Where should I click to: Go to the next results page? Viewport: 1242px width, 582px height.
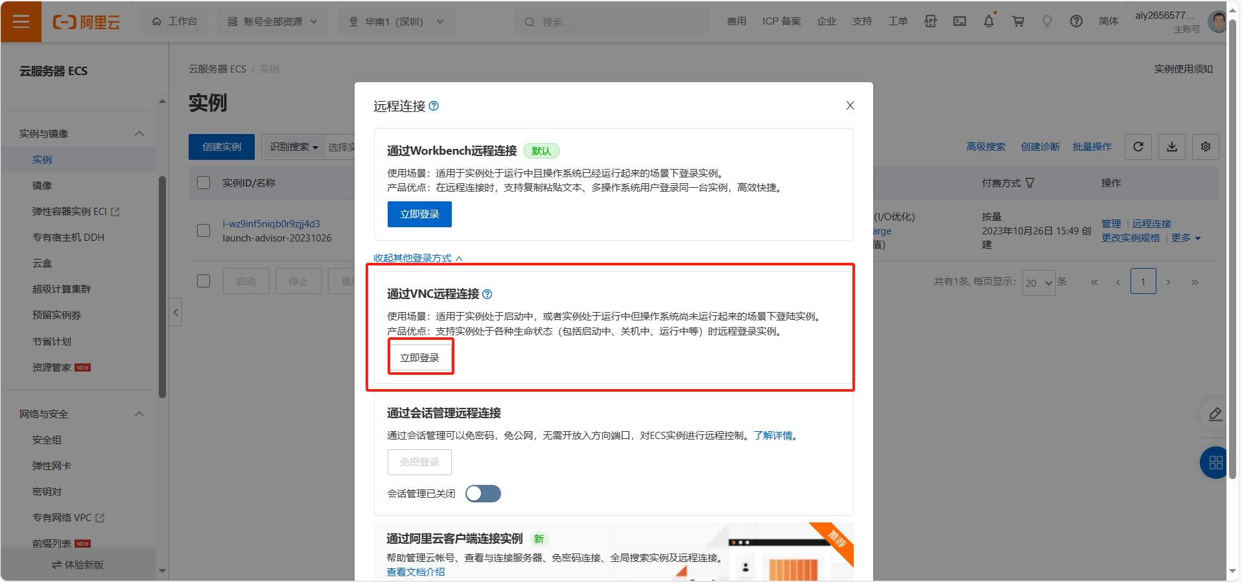tap(1168, 282)
